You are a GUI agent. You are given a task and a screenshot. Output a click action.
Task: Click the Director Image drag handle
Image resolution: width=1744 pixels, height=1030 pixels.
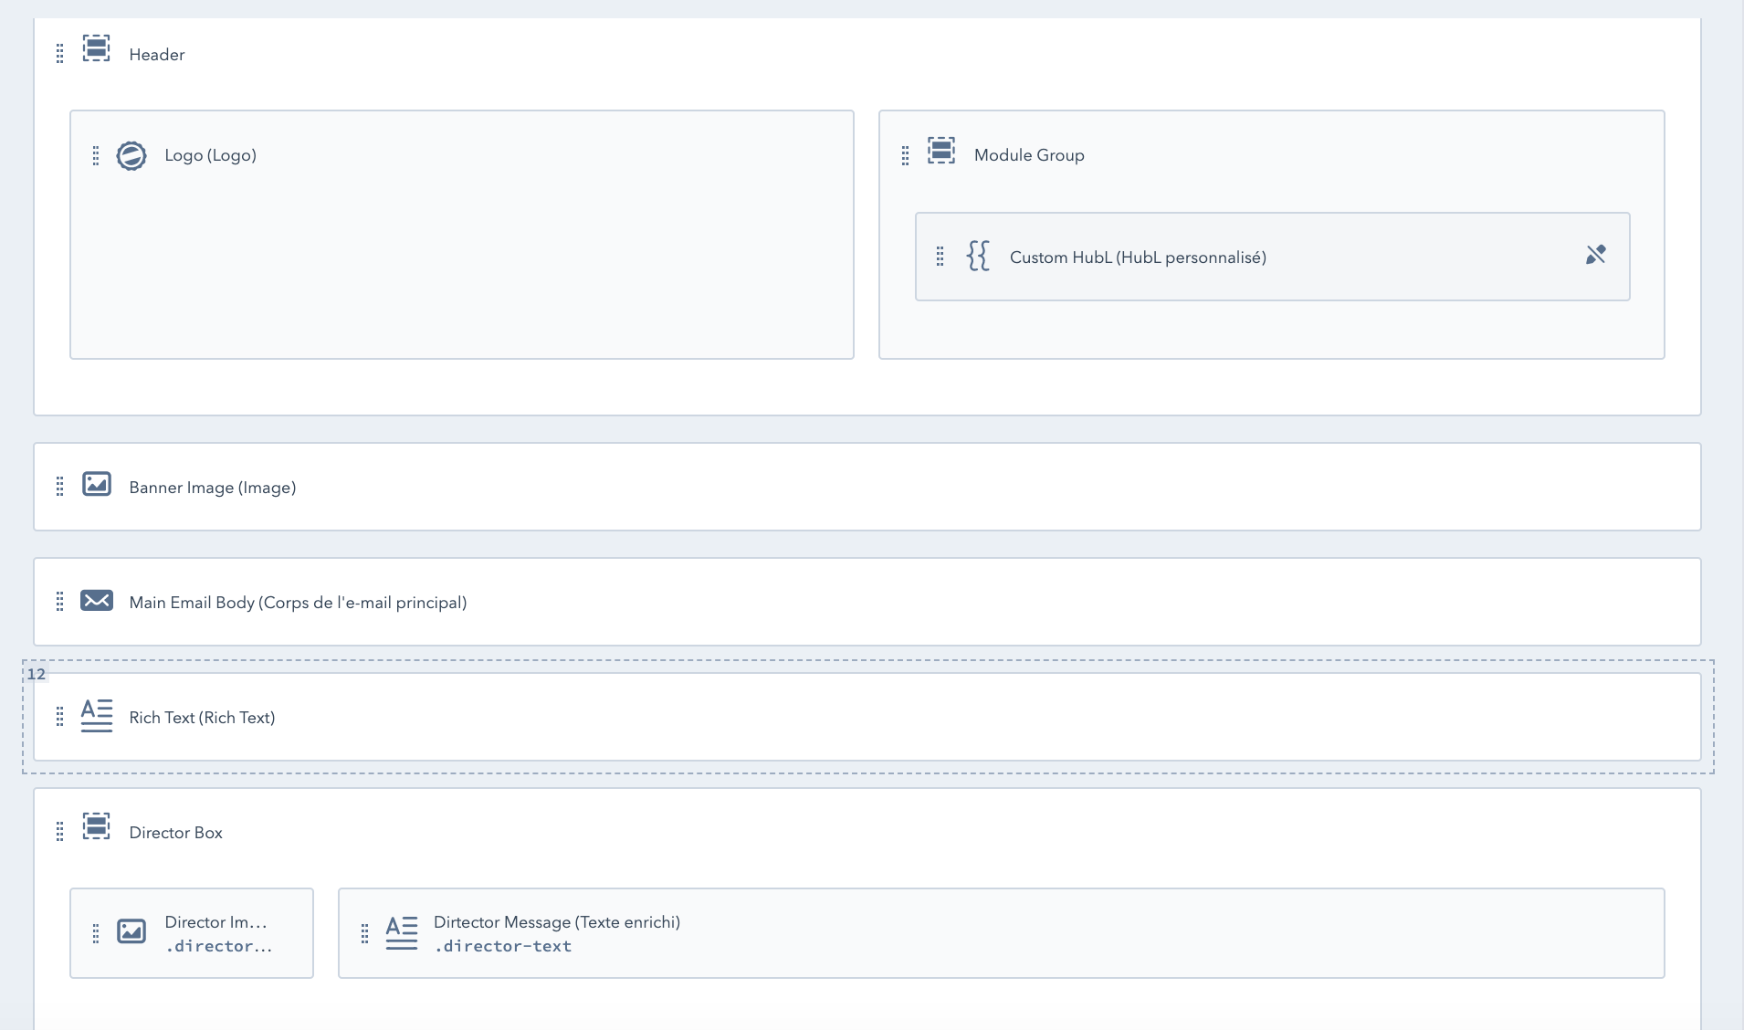(x=96, y=933)
